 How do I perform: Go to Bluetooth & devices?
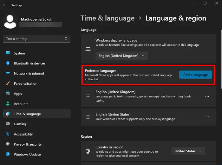(x=37, y=63)
